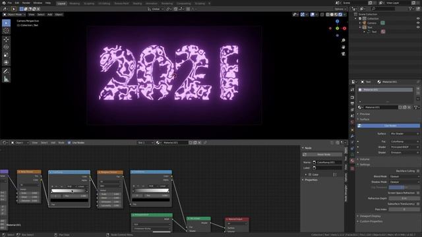Open the Render menu
Image resolution: width=422 pixels, height=237 pixels.
26,3
